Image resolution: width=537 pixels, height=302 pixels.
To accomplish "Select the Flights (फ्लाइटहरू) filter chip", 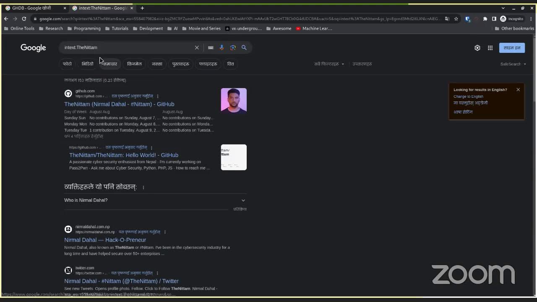I will 208,64.
